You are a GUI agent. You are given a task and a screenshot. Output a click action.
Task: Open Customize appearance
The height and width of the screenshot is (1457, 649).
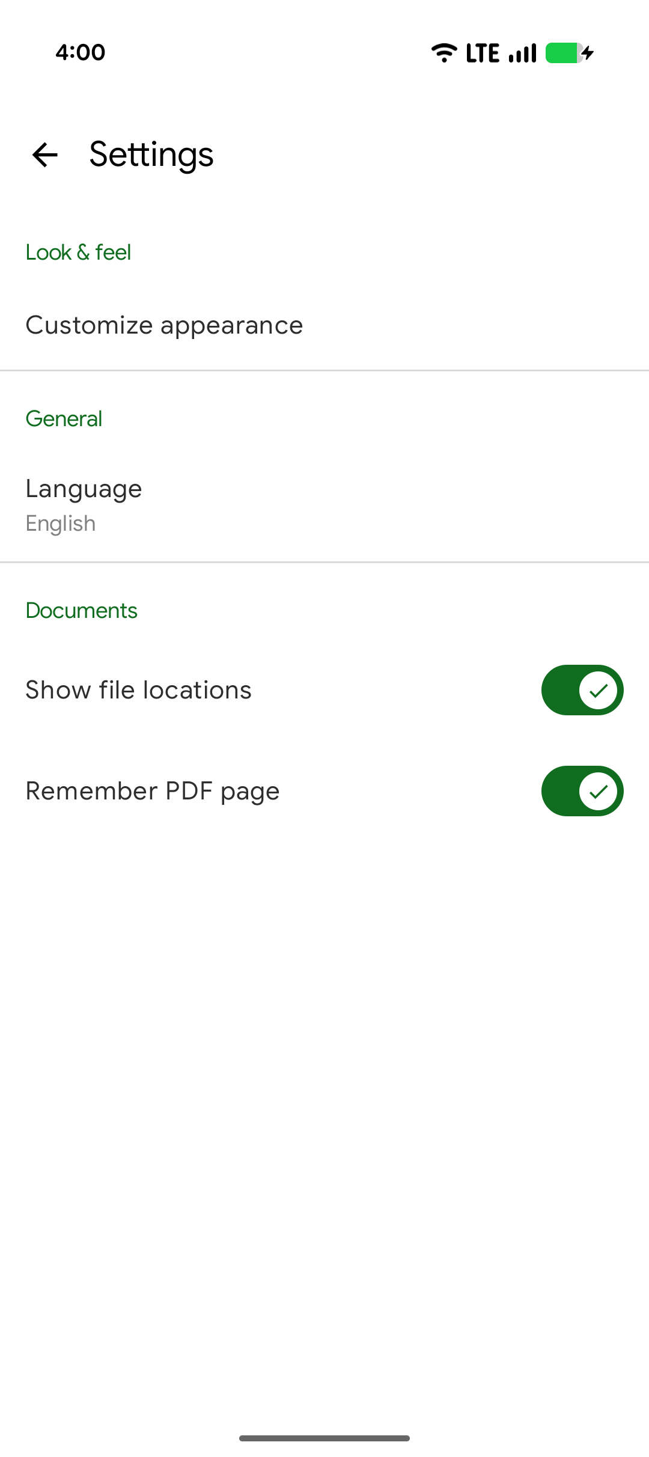(x=324, y=325)
